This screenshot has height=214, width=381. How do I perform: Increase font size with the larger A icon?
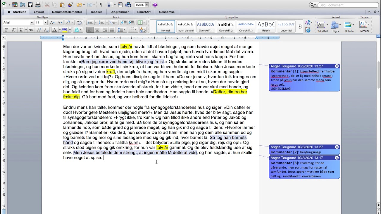point(52,23)
